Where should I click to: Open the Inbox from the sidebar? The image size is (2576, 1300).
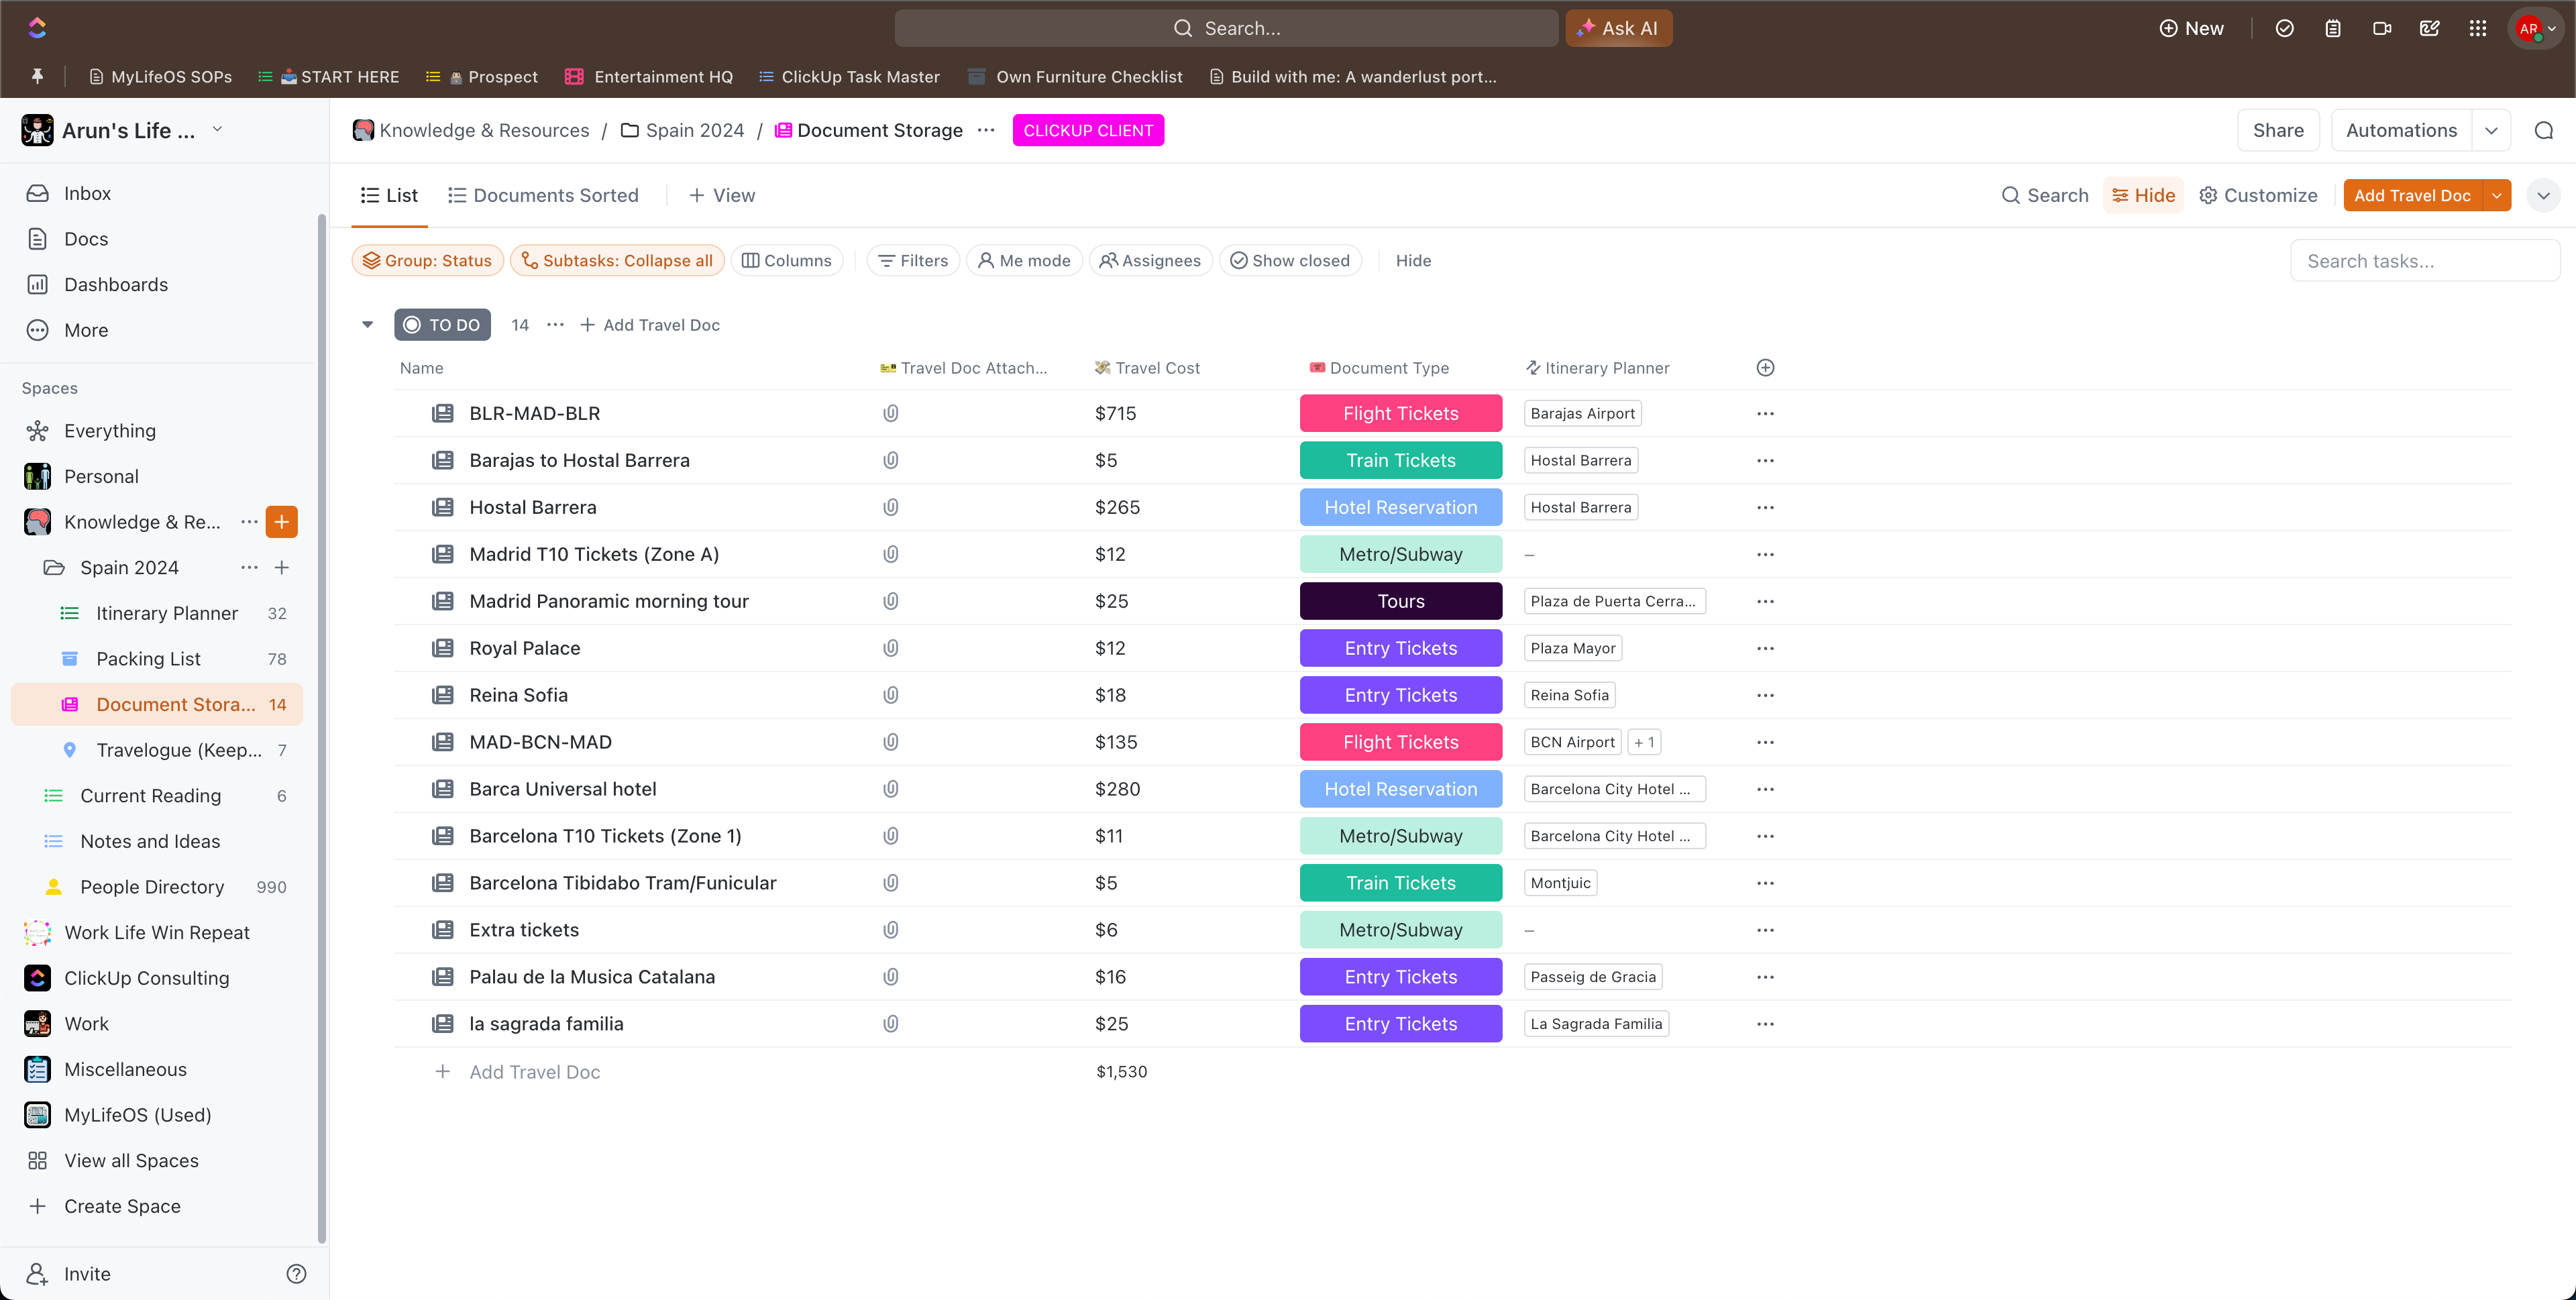87,193
